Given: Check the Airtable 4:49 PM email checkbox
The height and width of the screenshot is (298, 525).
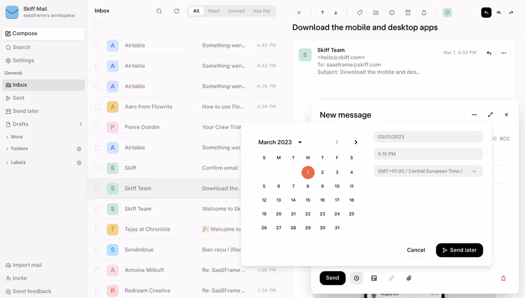Looking at the screenshot, I should point(97,46).
